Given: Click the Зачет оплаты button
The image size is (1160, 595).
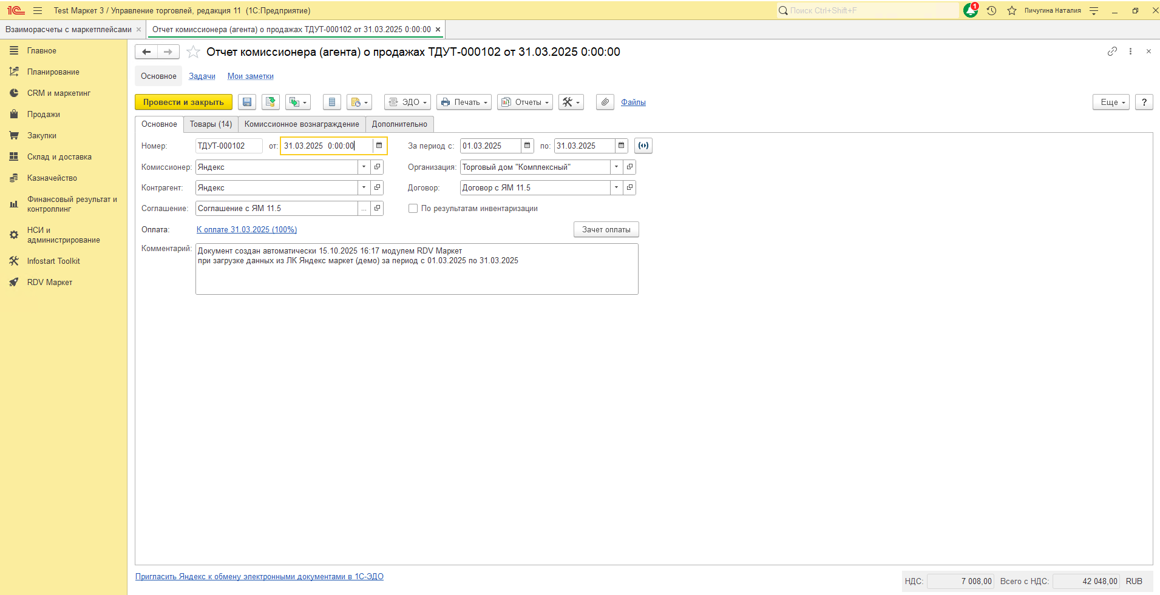Looking at the screenshot, I should [606, 230].
